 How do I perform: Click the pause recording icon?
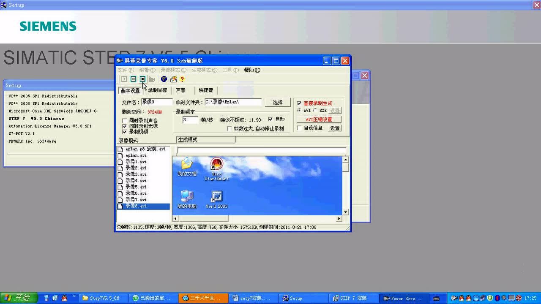134,79
